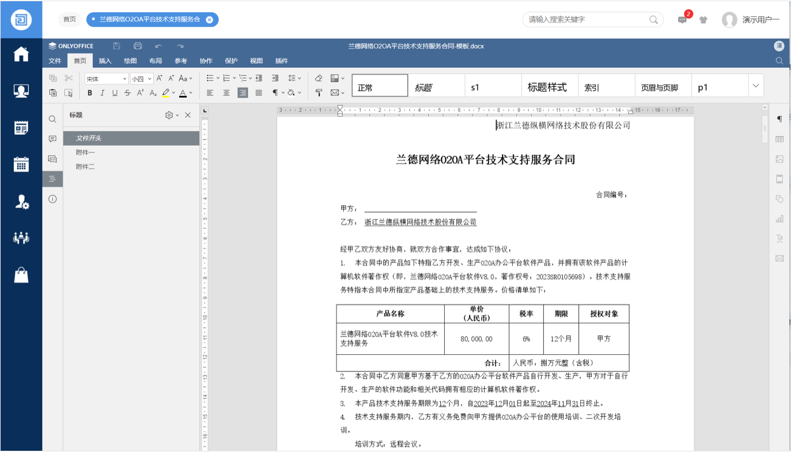Image resolution: width=791 pixels, height=452 pixels.
Task: Open the Comments panel in left sidebar
Action: [53, 139]
